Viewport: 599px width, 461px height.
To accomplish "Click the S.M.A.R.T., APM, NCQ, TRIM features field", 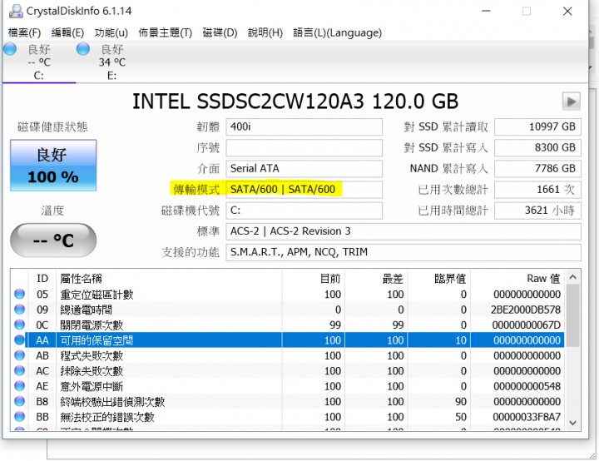I will (x=403, y=252).
